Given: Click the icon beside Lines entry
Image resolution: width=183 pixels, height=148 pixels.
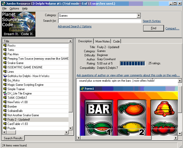Looking at the screenshot, I should pyautogui.click(x=5, y=71).
